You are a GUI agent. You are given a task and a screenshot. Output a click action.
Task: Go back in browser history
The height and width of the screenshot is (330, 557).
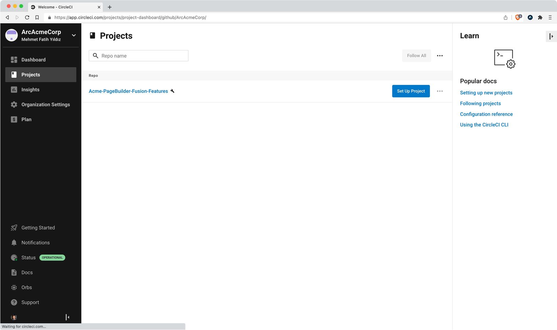click(x=7, y=17)
